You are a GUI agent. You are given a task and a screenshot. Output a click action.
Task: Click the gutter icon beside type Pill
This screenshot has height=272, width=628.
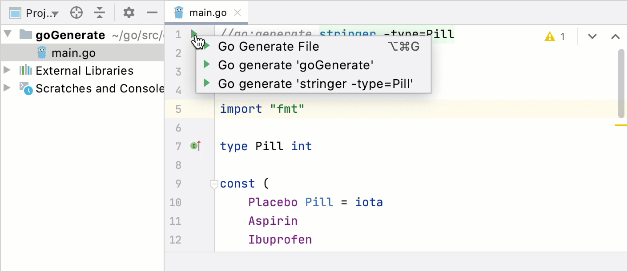click(195, 146)
